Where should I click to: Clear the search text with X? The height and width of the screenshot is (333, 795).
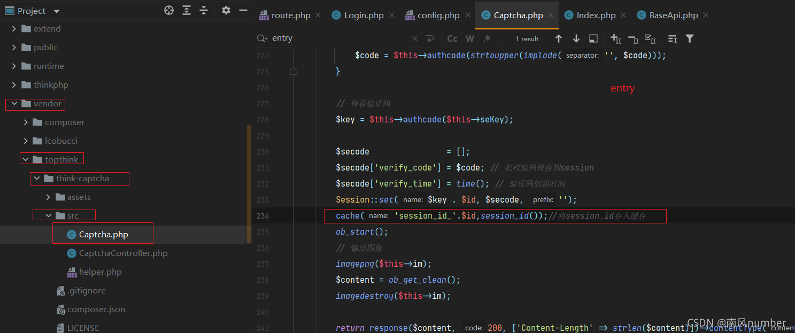tap(415, 38)
